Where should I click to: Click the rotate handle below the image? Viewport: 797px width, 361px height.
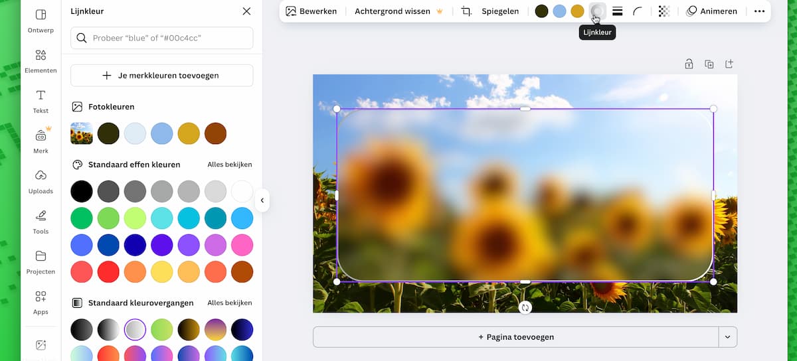click(x=525, y=307)
